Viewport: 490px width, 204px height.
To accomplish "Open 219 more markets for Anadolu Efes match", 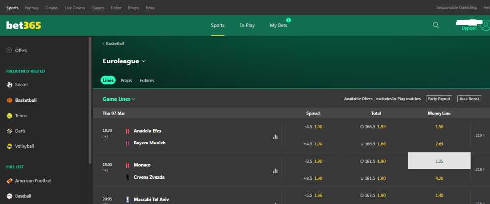I will [480, 135].
